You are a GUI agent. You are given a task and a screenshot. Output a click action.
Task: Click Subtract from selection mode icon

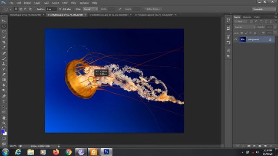[x=26, y=9]
